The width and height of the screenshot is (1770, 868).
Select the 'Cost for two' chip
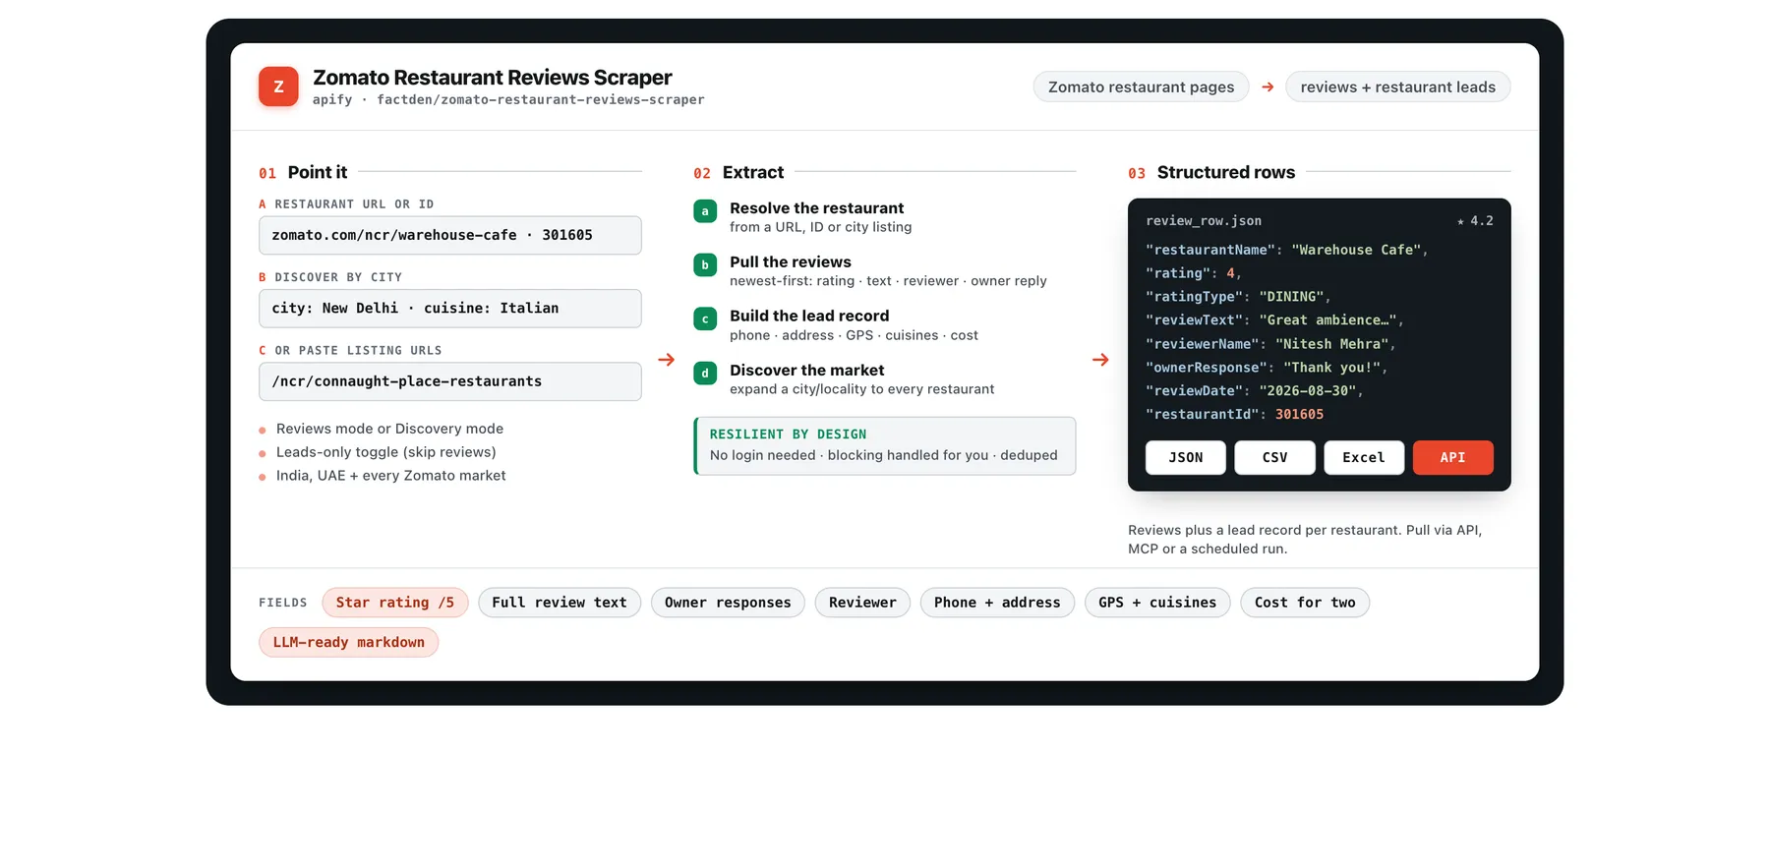tap(1305, 603)
